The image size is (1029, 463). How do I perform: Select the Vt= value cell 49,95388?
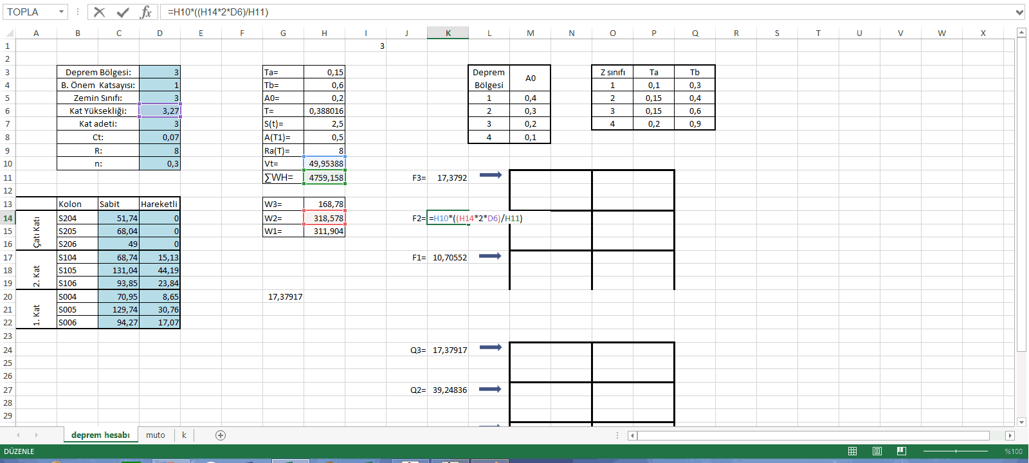(325, 164)
